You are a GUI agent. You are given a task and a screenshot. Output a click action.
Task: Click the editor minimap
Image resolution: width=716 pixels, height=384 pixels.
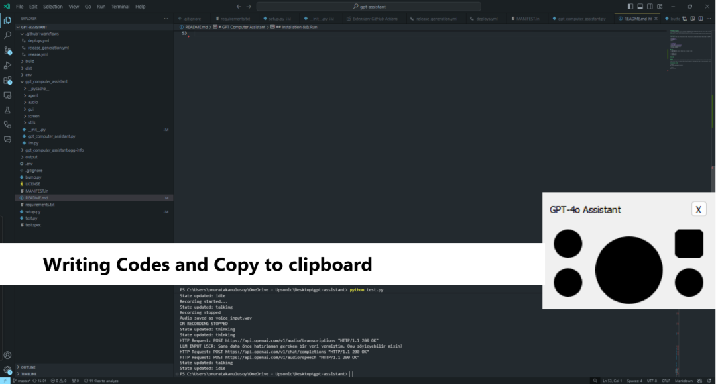pyautogui.click(x=689, y=50)
